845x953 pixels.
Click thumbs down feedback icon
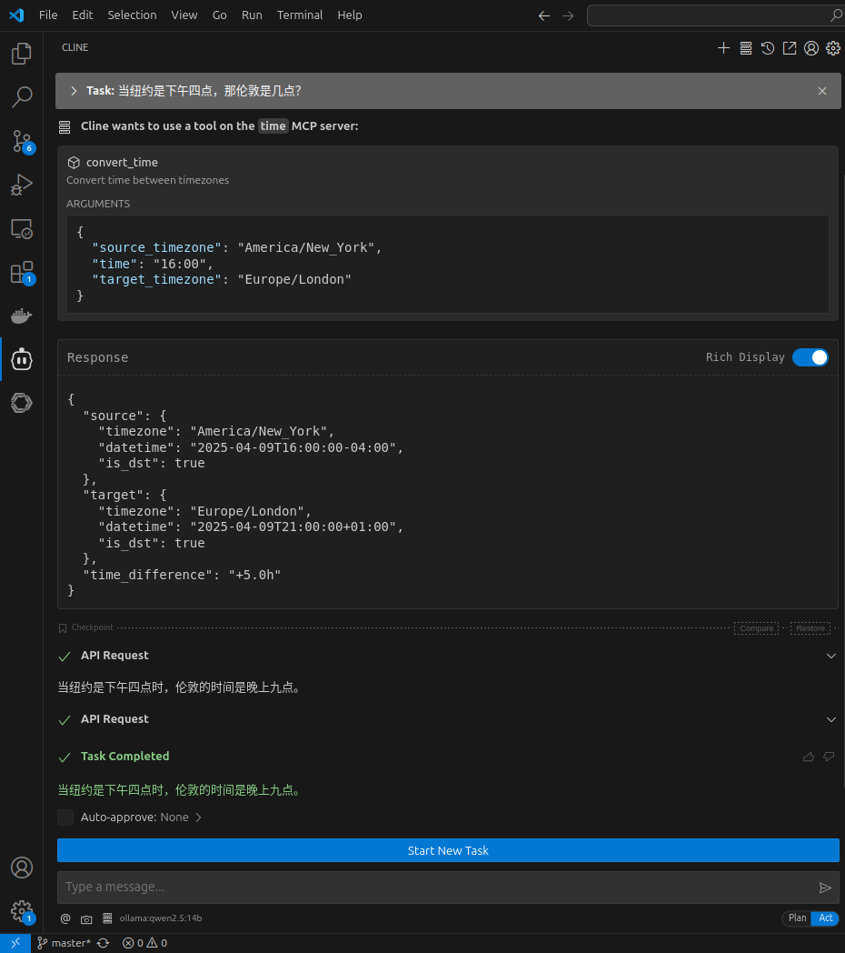[x=829, y=757]
